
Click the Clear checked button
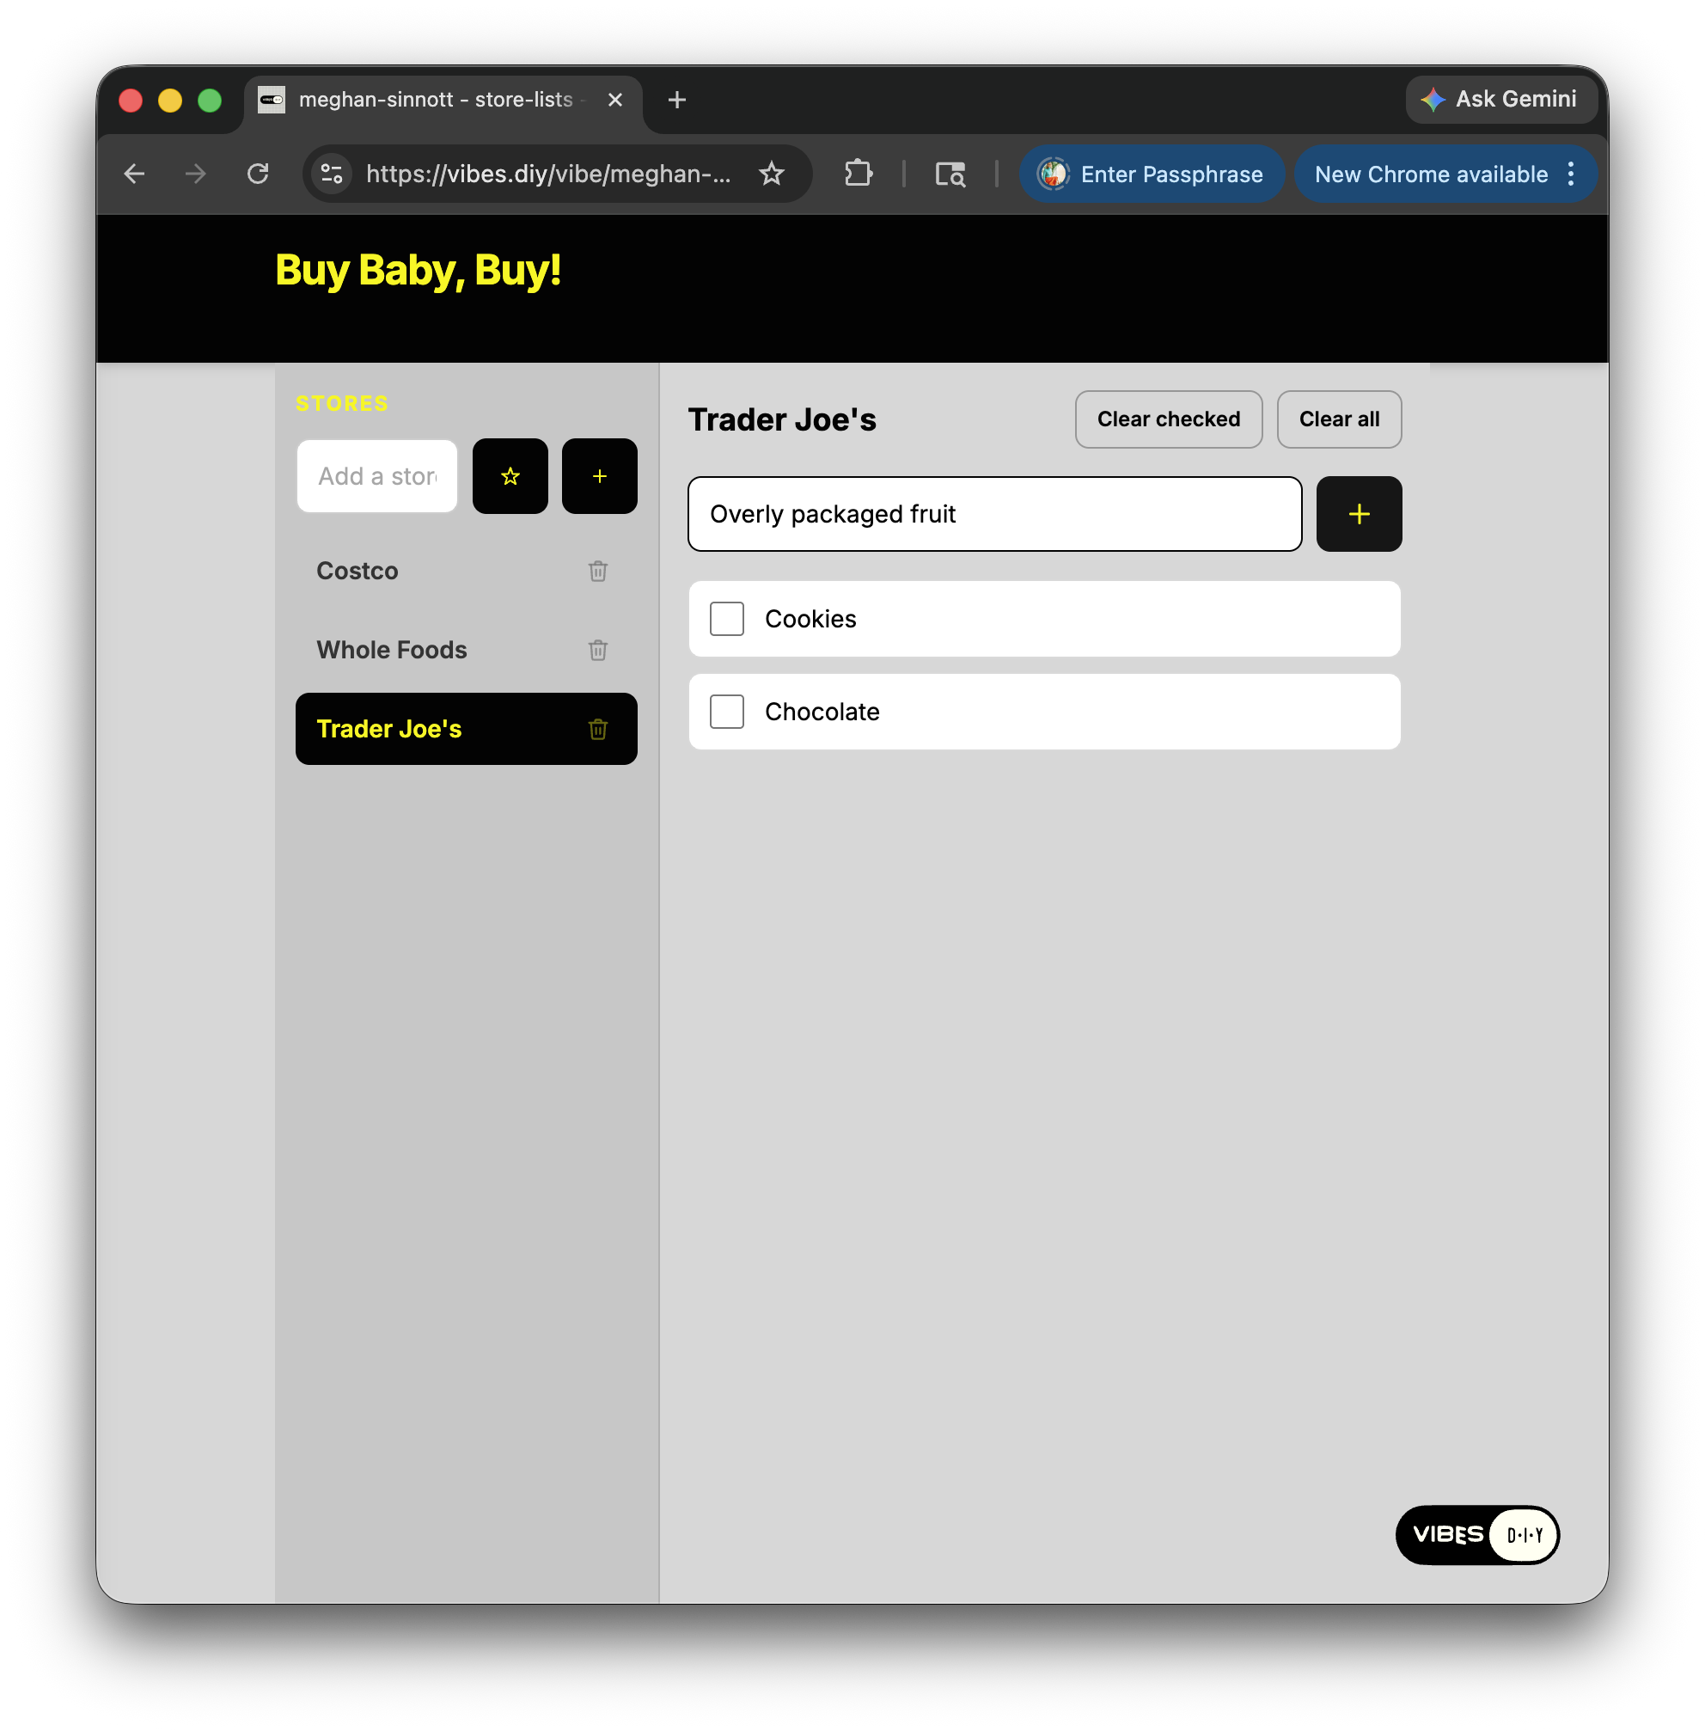coord(1168,419)
